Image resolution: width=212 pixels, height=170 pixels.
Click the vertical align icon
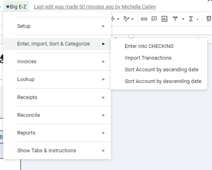pyautogui.click(x=113, y=19)
